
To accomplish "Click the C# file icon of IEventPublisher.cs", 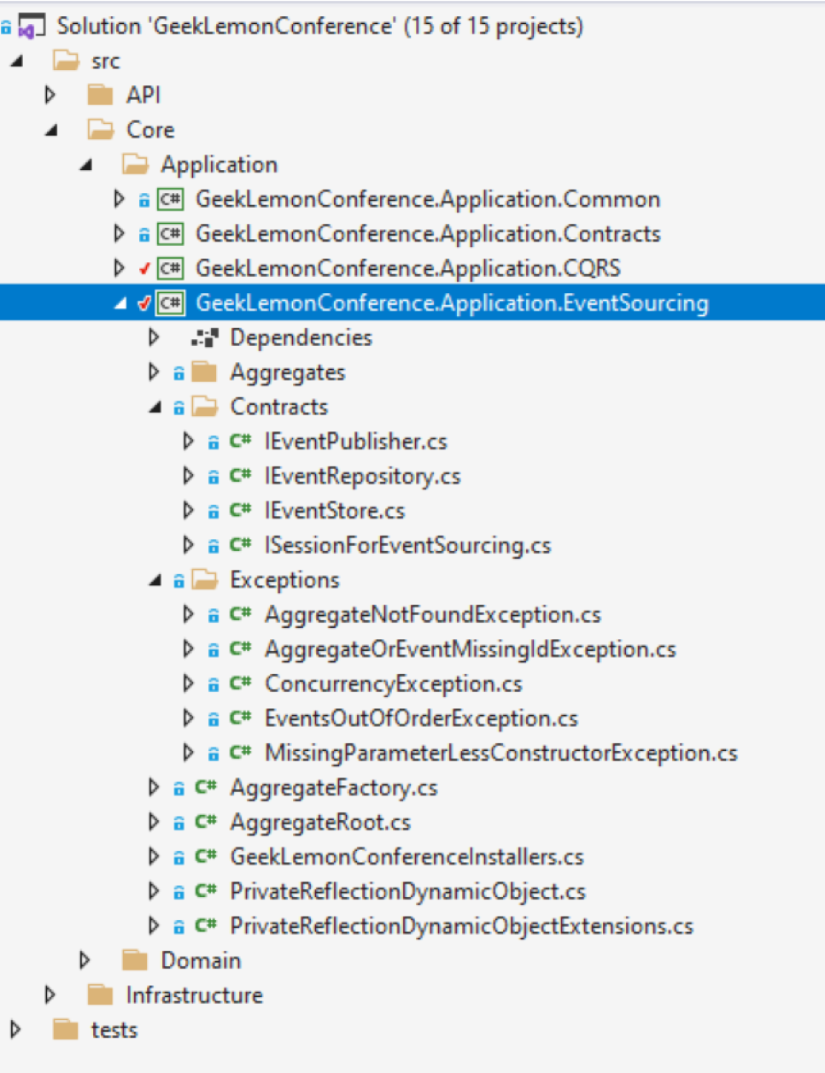I will click(x=240, y=441).
